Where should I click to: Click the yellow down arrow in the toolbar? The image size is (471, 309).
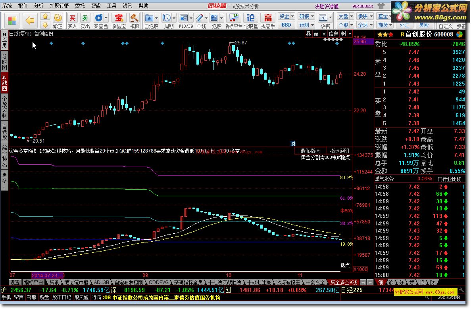(x=45, y=25)
